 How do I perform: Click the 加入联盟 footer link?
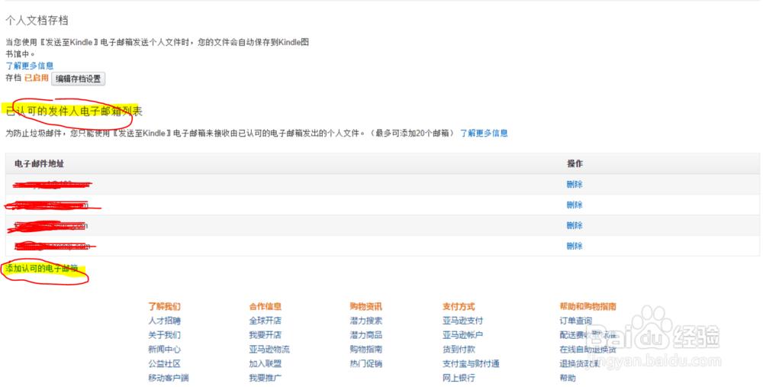click(266, 363)
